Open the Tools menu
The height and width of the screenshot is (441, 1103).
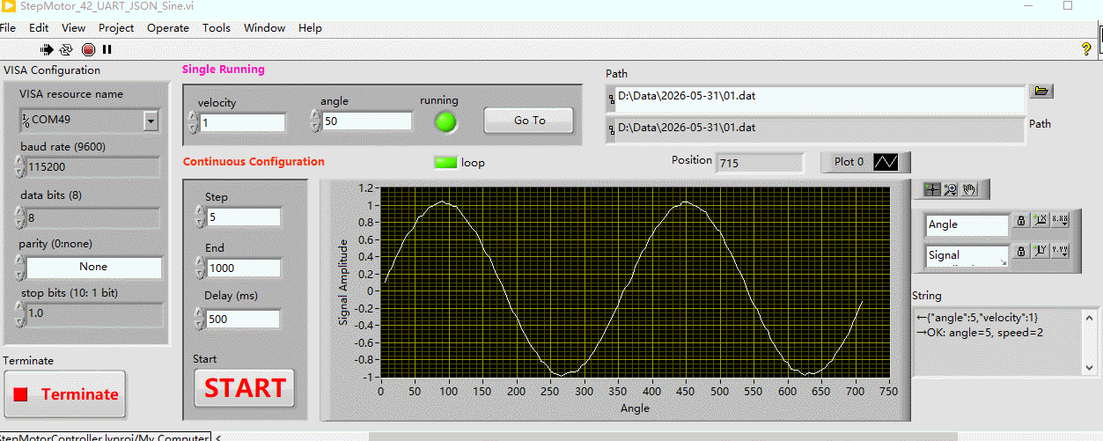tap(217, 27)
